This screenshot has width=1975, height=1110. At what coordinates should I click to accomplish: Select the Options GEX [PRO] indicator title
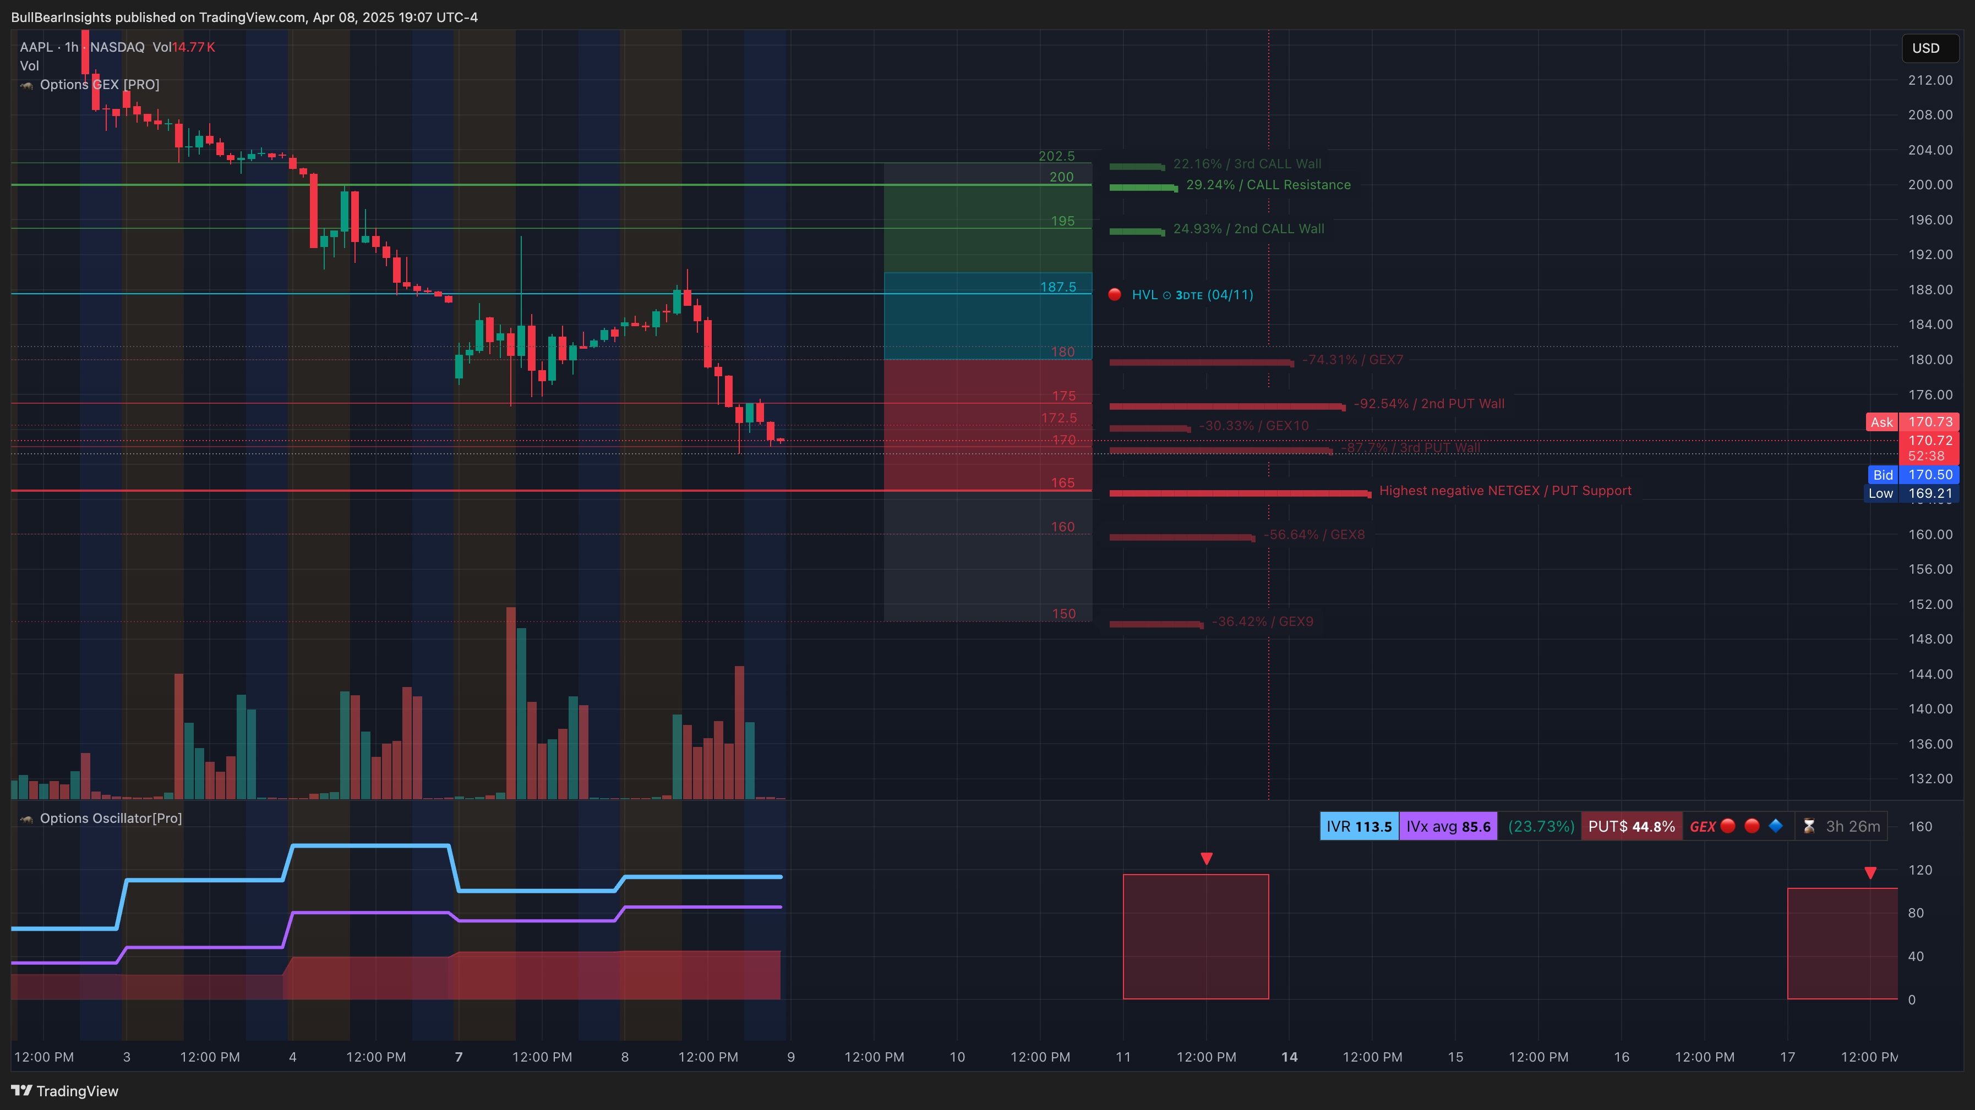[x=100, y=84]
